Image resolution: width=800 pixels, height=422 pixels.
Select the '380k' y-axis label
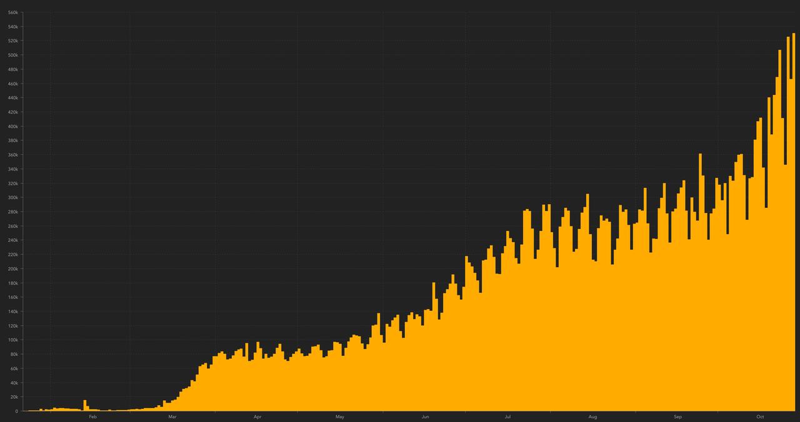click(x=12, y=140)
